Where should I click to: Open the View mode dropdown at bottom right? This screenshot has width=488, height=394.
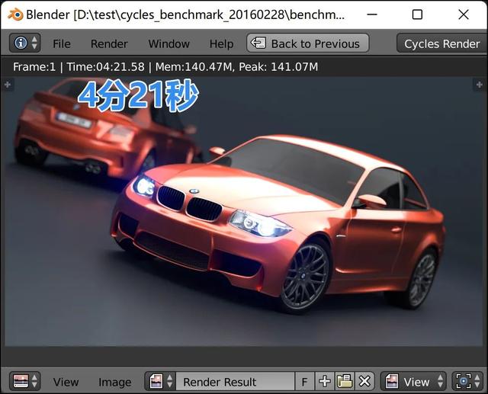[x=413, y=381]
